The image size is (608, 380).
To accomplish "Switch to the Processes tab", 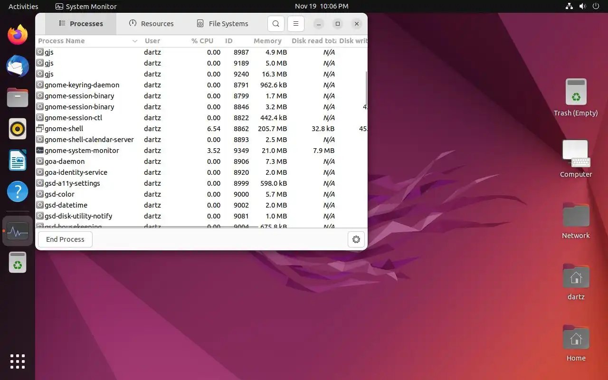I will coord(81,24).
